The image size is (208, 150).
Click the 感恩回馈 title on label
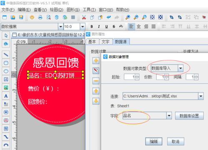56,62
